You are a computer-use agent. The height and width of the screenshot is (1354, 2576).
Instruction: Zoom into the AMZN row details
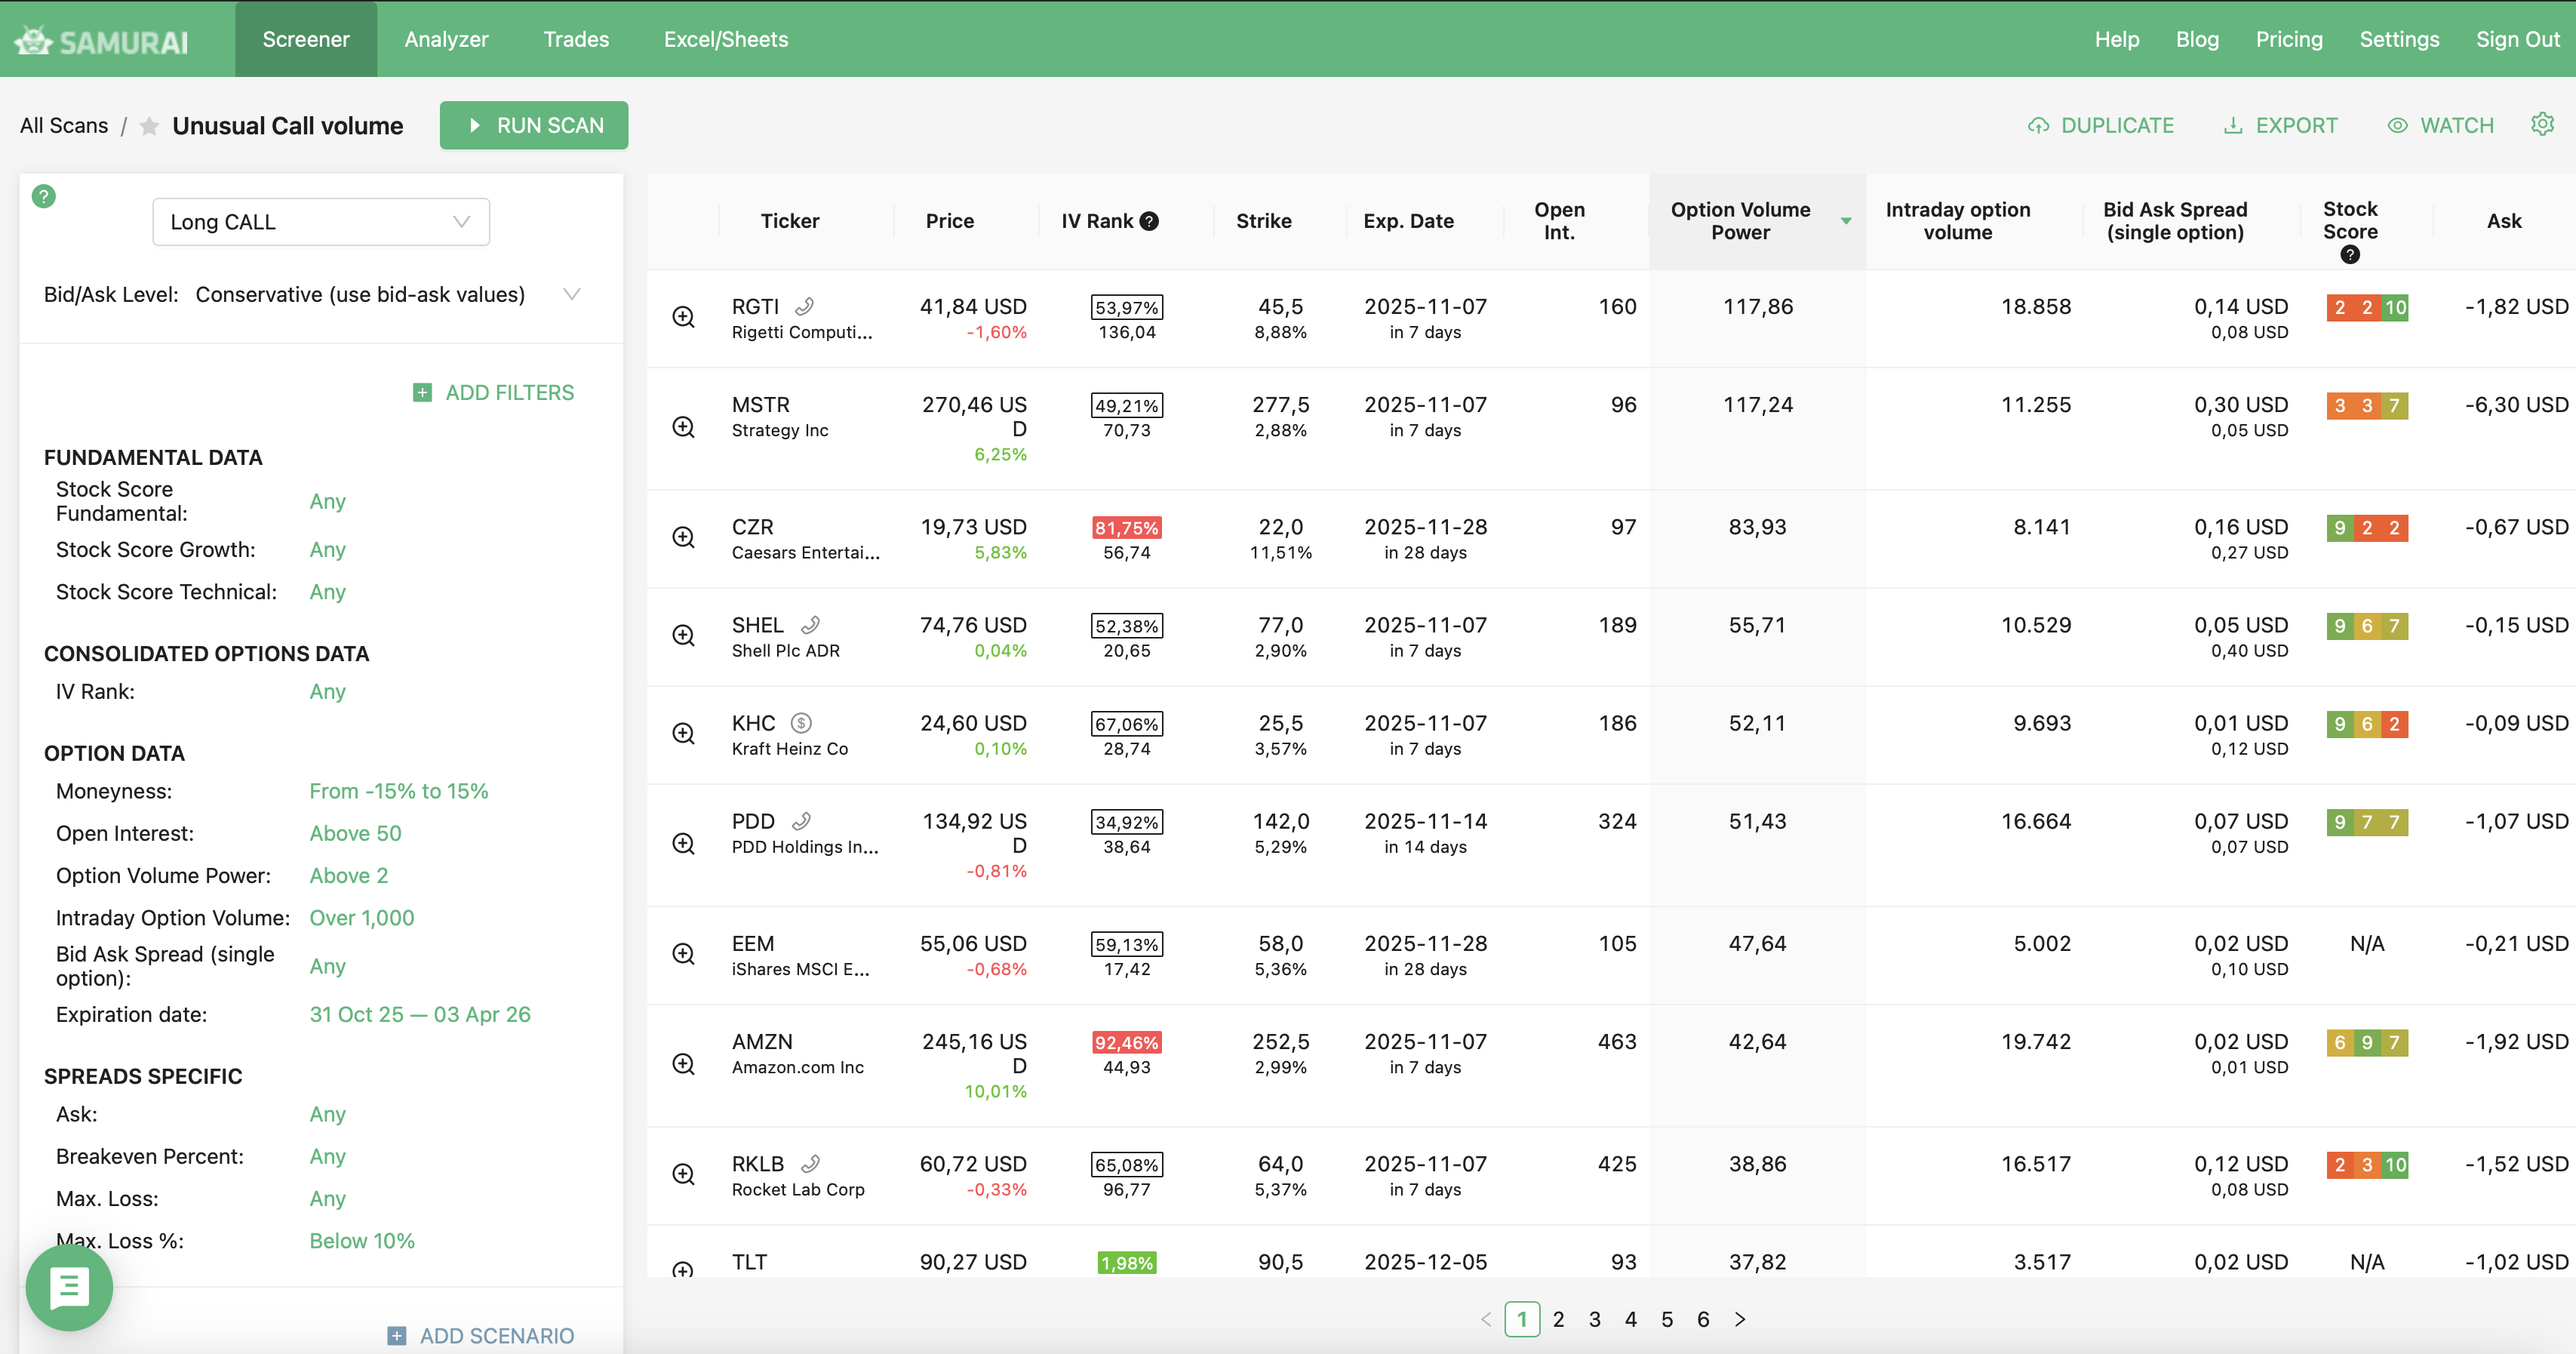684,1064
